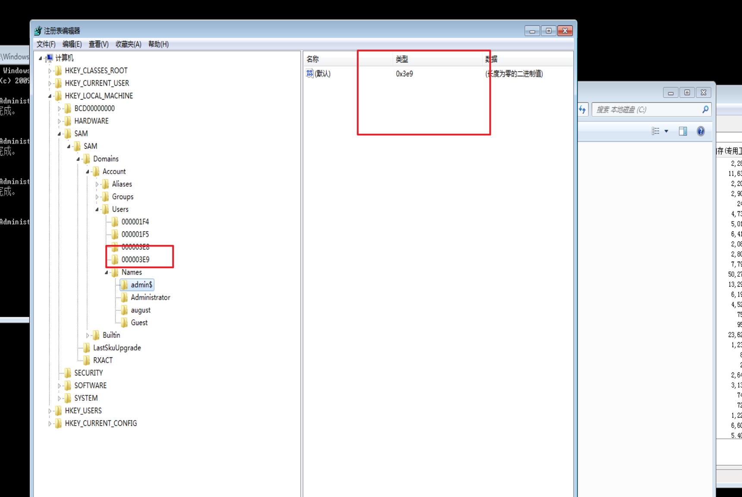This screenshot has width=742, height=497.
Task: Expand HKEY_CLASSES_ROOT with its arrow
Action: (50, 71)
